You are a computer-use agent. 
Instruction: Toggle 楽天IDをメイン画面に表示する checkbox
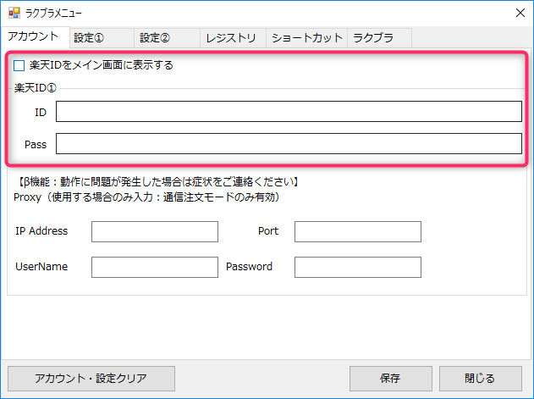(x=19, y=65)
